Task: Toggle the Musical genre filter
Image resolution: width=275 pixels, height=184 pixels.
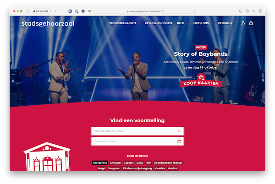Action: 173,168
